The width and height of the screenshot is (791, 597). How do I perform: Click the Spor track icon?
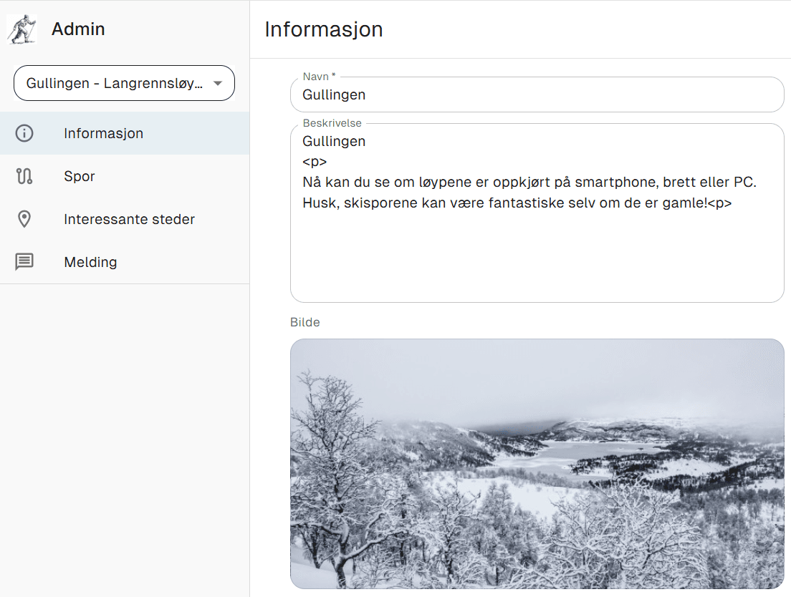(x=24, y=176)
